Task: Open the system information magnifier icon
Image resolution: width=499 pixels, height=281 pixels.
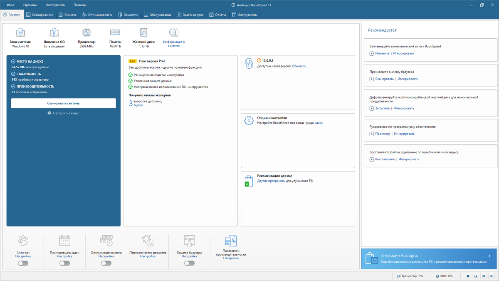Action: 174,32
